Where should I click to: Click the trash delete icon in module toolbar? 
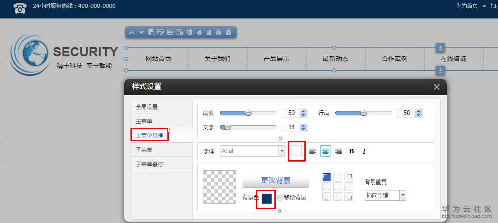(228, 32)
